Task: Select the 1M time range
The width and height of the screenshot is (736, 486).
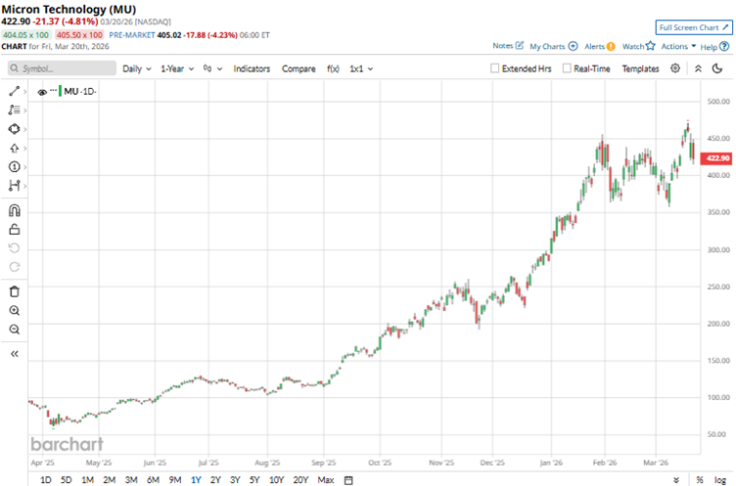Action: click(x=87, y=480)
